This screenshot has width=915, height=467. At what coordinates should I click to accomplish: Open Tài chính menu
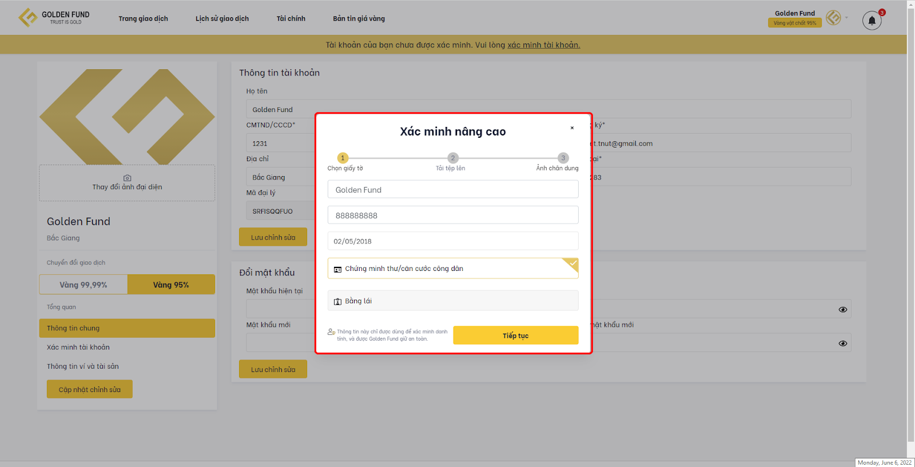click(x=291, y=18)
